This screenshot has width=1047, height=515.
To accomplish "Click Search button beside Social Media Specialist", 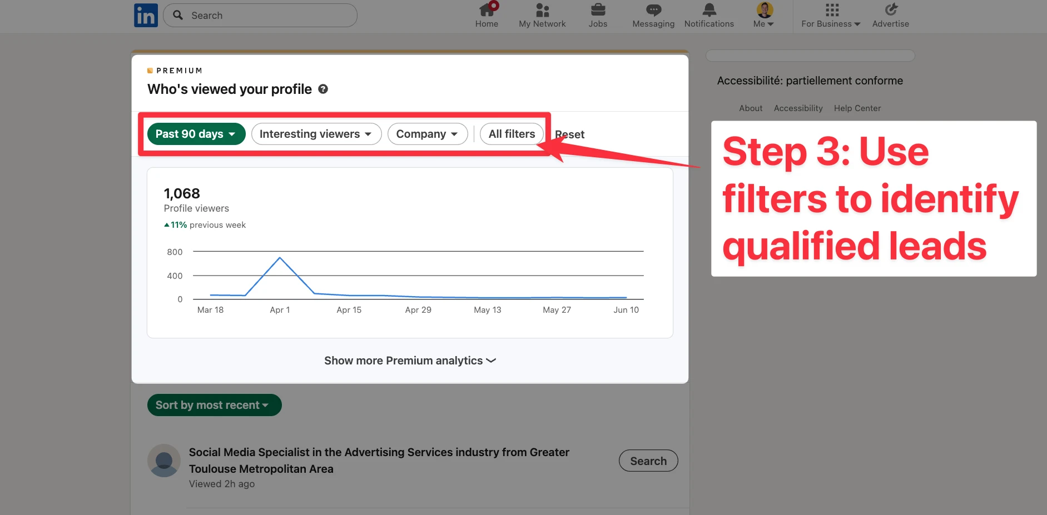I will point(648,461).
